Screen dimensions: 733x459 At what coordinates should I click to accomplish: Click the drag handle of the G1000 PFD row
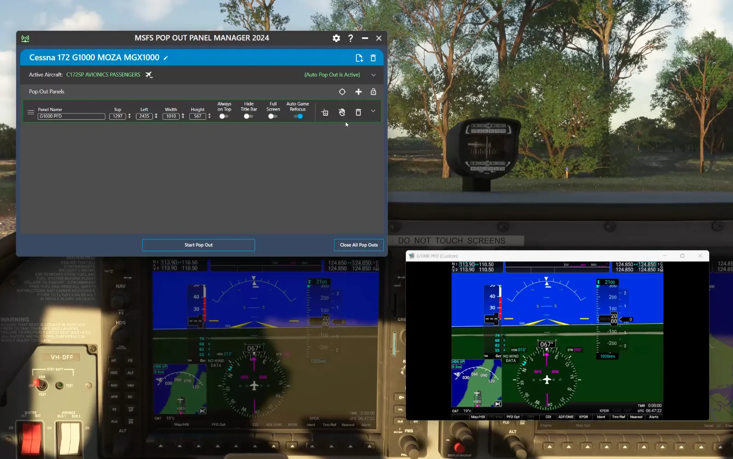point(31,112)
